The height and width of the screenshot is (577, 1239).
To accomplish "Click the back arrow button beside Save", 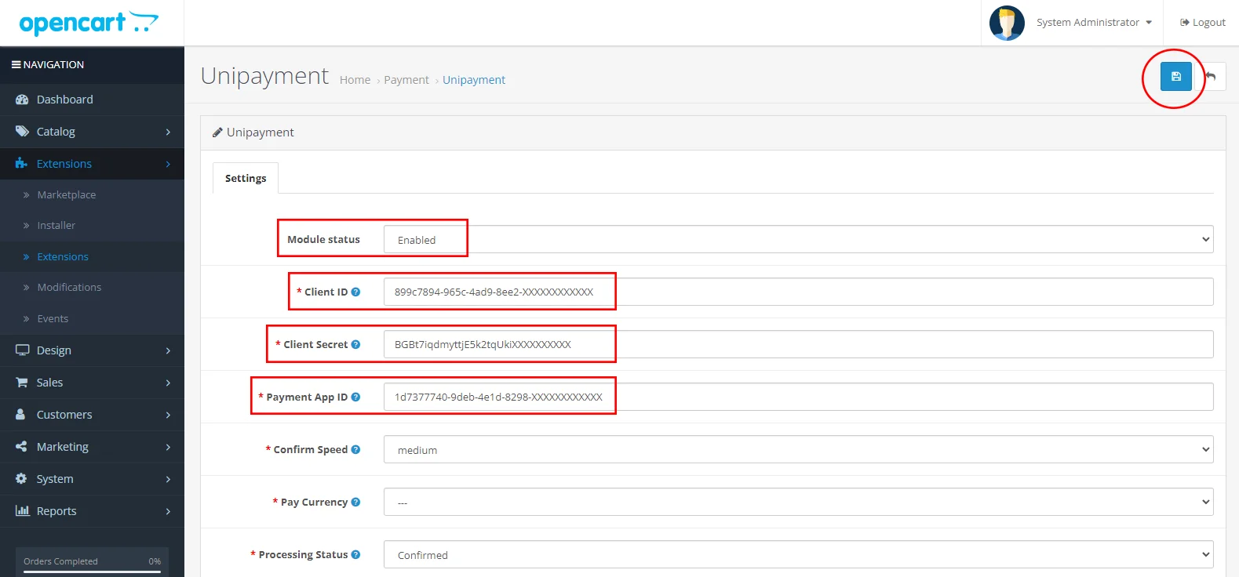I will pos(1211,76).
